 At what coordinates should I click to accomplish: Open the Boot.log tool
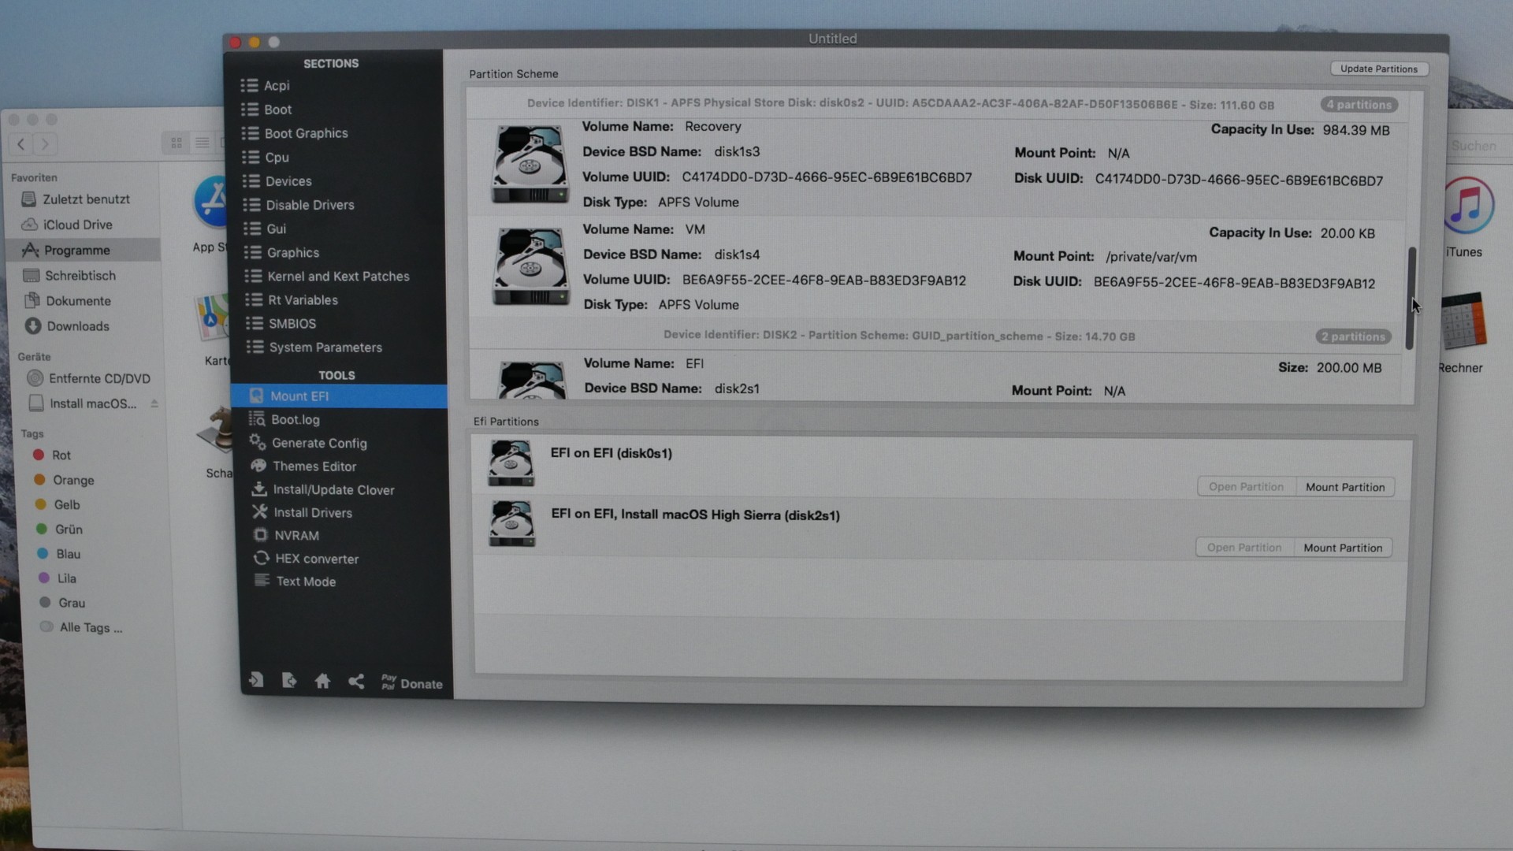click(295, 420)
